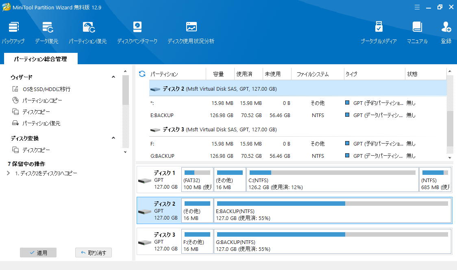Sort by 未使用 column header

click(277, 74)
